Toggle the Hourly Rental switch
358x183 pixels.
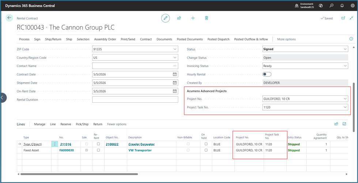[267, 74]
